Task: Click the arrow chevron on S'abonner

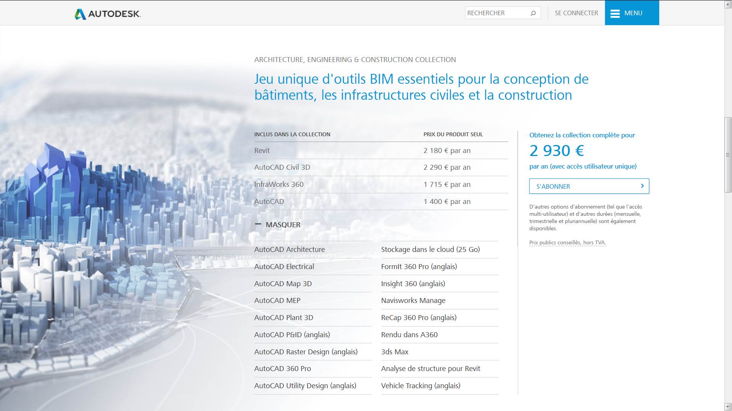Action: coord(642,186)
